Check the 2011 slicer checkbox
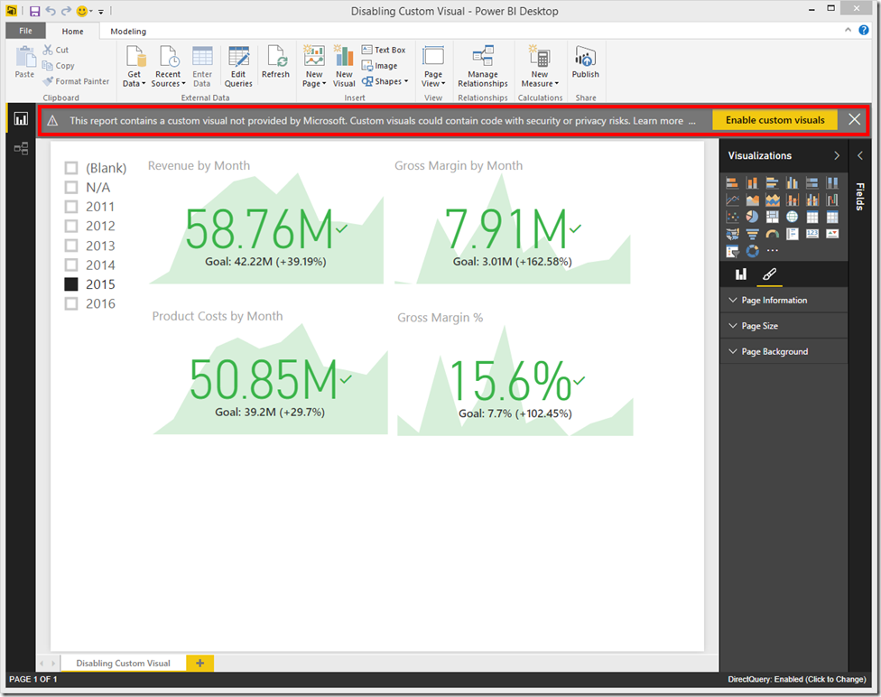Image resolution: width=881 pixels, height=697 pixels. coord(71,207)
